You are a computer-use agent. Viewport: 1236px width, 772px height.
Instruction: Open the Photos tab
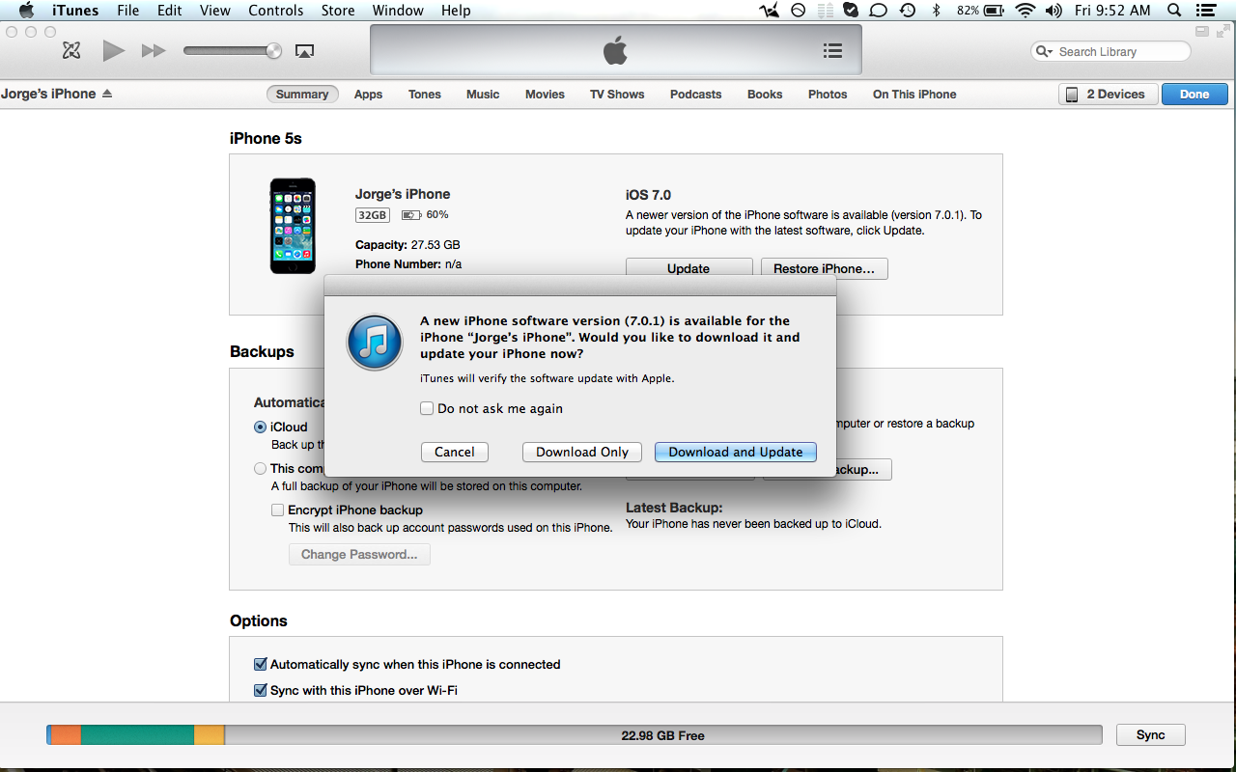[x=828, y=94]
